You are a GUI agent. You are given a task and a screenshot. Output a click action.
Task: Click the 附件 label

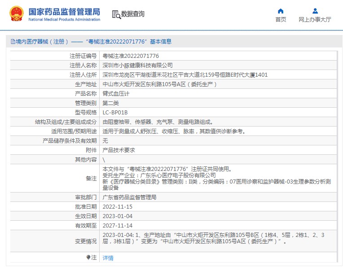(x=91, y=150)
